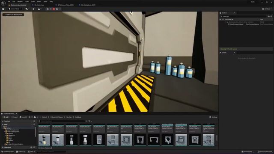Select the PolygonFantasyKingdom folder
This screenshot has width=274, height=154.
(14, 144)
